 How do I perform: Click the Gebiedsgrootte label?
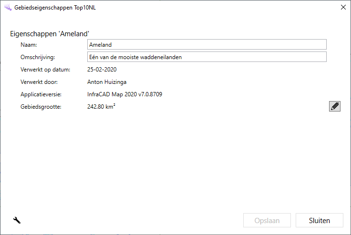[41, 107]
